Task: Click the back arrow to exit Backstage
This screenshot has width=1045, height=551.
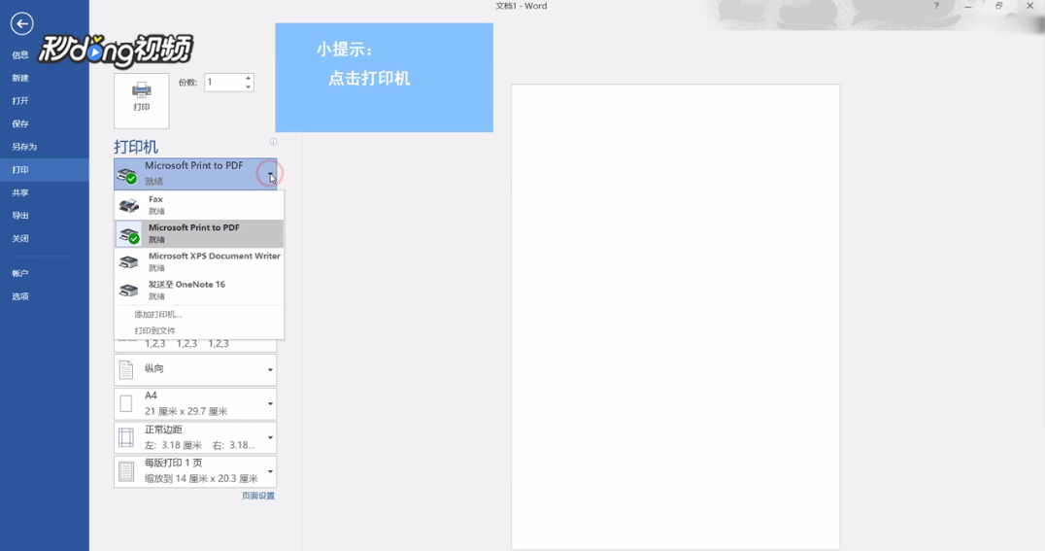Action: (x=21, y=24)
